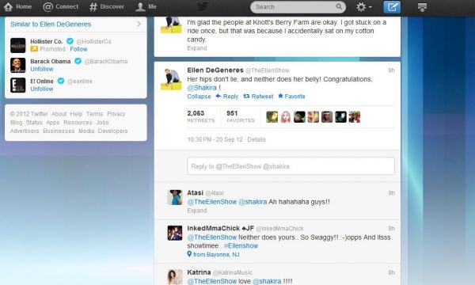Open Hollister Co. avatar
This screenshot has height=285, width=475.
pyautogui.click(x=18, y=45)
